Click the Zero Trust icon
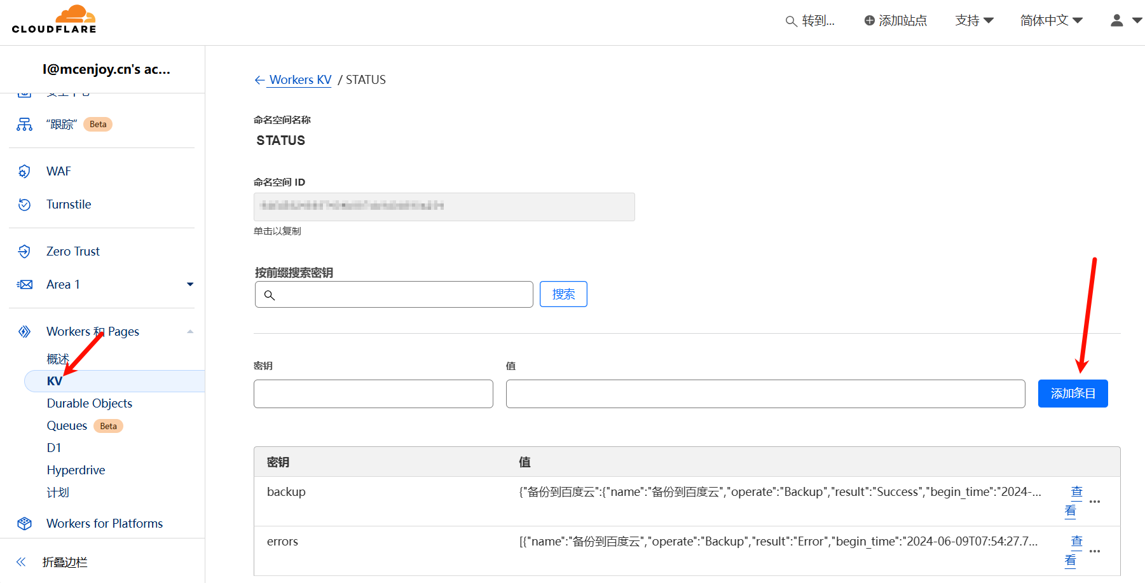The image size is (1145, 583). (24, 252)
